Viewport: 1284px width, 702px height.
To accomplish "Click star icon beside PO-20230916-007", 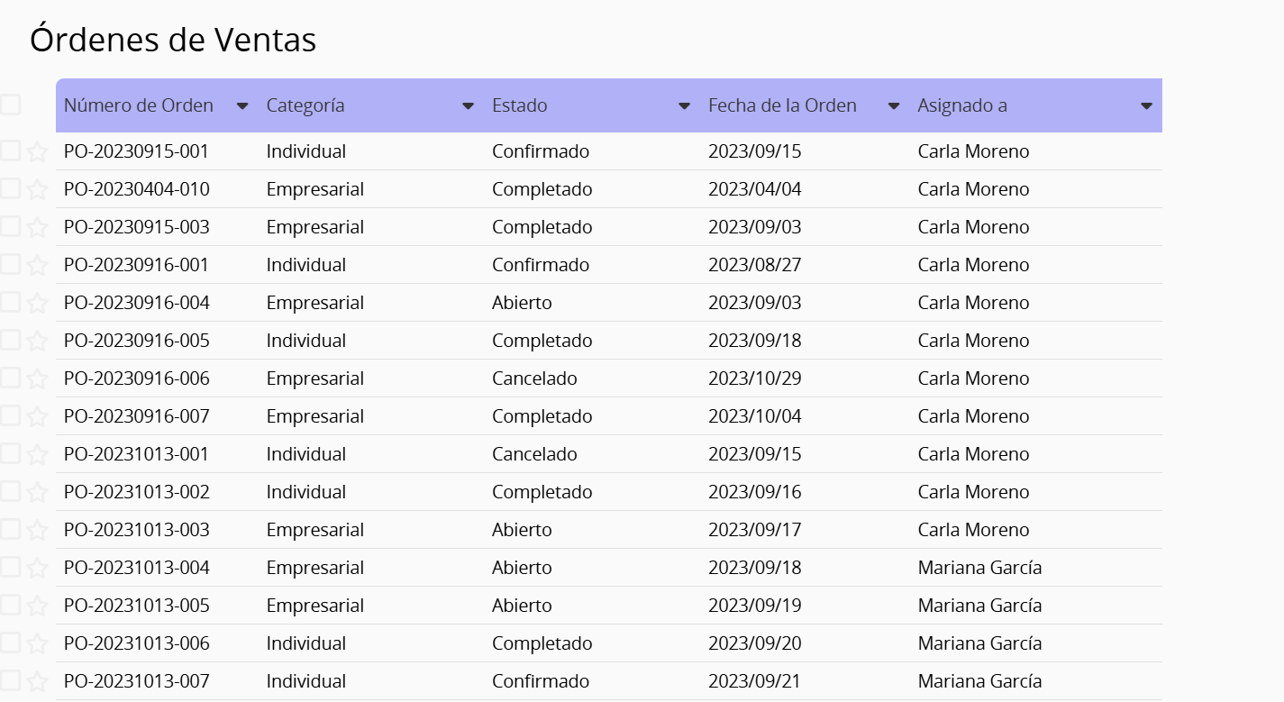I will 36,416.
